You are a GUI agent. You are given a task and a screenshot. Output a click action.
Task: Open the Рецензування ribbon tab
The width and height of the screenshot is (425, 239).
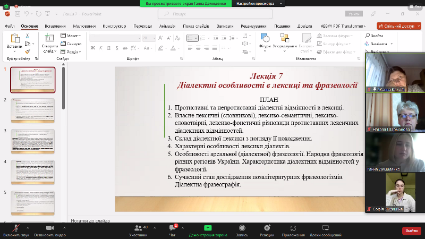[x=253, y=25]
